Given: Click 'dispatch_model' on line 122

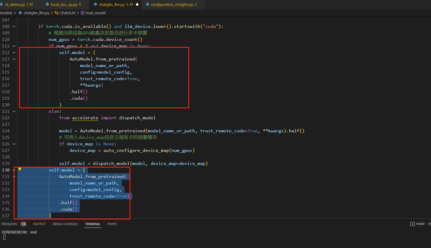Looking at the screenshot, I should pos(137,118).
